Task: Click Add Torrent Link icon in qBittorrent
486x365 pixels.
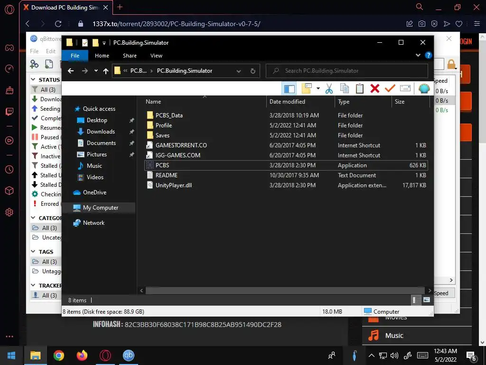Action: pyautogui.click(x=34, y=64)
